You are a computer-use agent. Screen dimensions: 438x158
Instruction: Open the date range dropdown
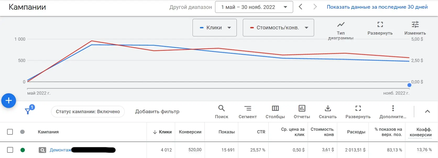(254, 7)
